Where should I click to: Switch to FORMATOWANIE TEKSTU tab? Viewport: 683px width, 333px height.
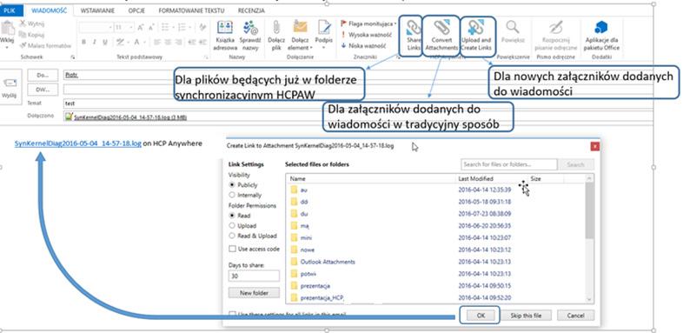tap(191, 10)
